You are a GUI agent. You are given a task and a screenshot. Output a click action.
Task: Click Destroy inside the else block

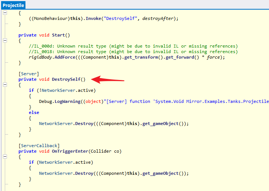[84, 124]
